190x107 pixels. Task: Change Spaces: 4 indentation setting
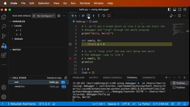tap(113, 104)
